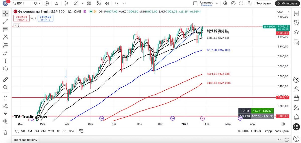Image resolution: width=301 pixels, height=143 pixels.
Task: Click the Сохранить link under Unnamed
Action: coord(207,5)
